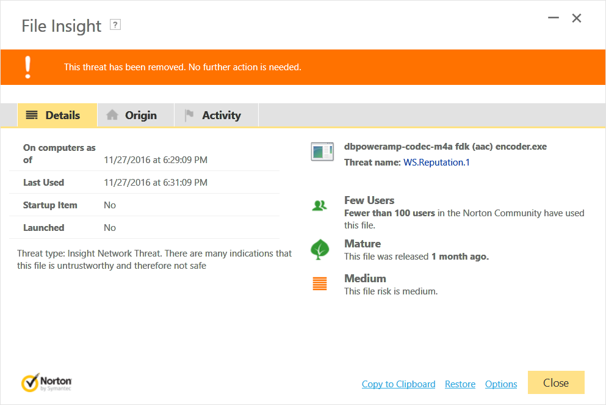Click the Last Used label
The height and width of the screenshot is (405, 606).
pyautogui.click(x=44, y=183)
